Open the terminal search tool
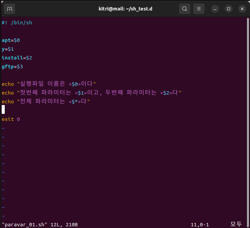 tap(185, 9)
